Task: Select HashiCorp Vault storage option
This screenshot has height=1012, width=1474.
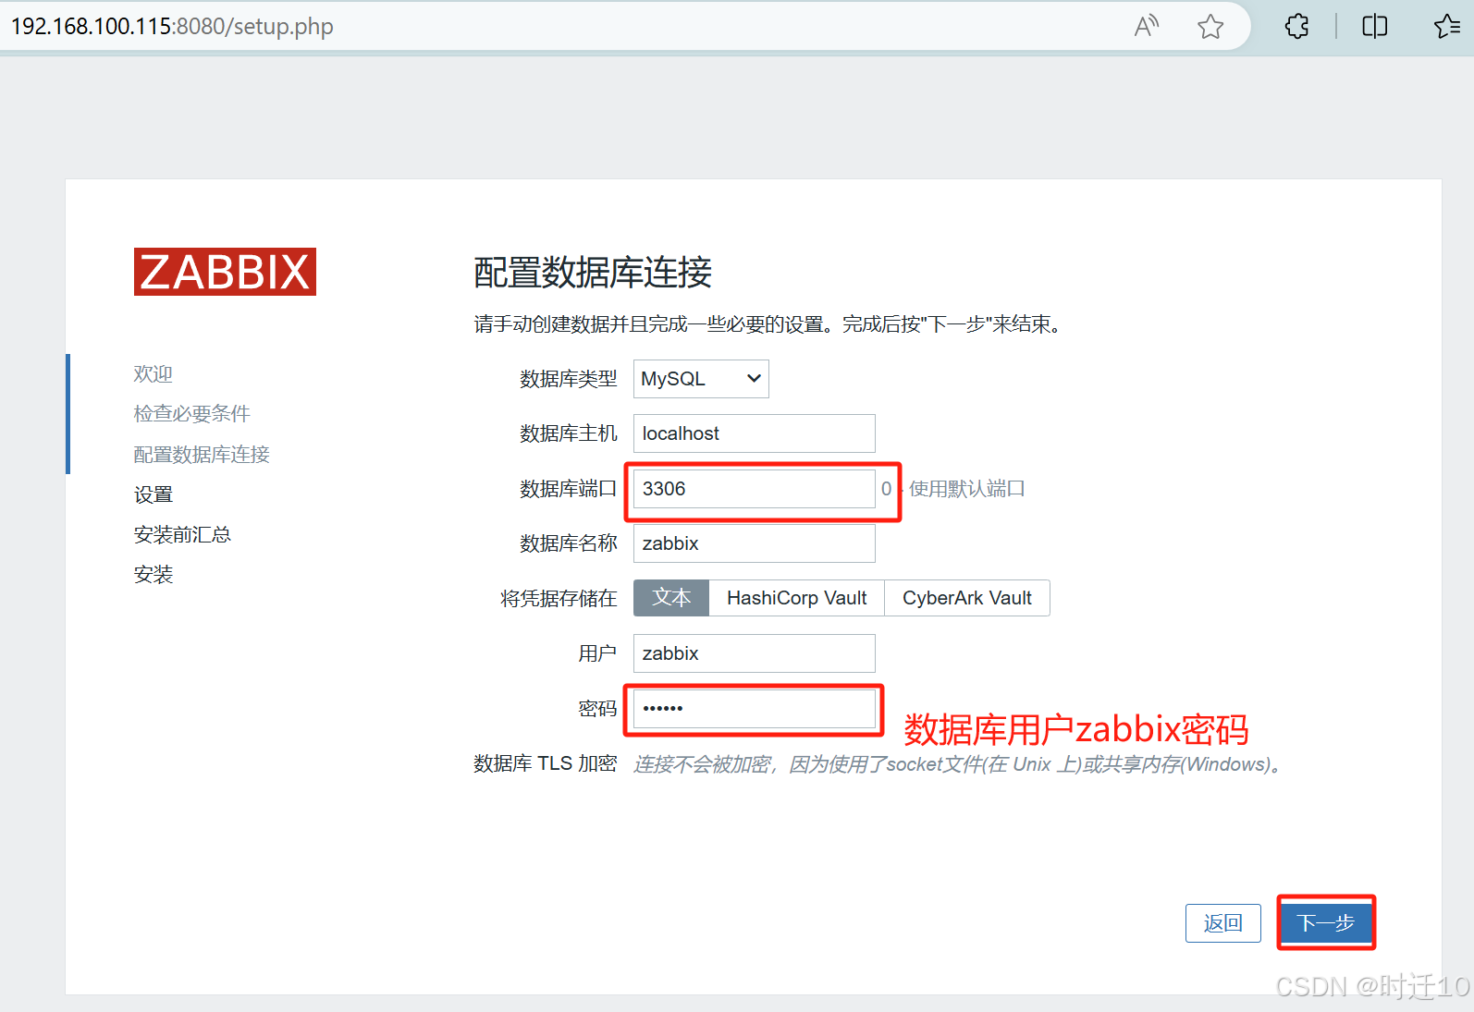Action: coord(796,598)
